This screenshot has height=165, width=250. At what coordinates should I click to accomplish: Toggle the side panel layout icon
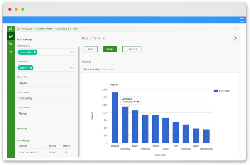[237, 28]
